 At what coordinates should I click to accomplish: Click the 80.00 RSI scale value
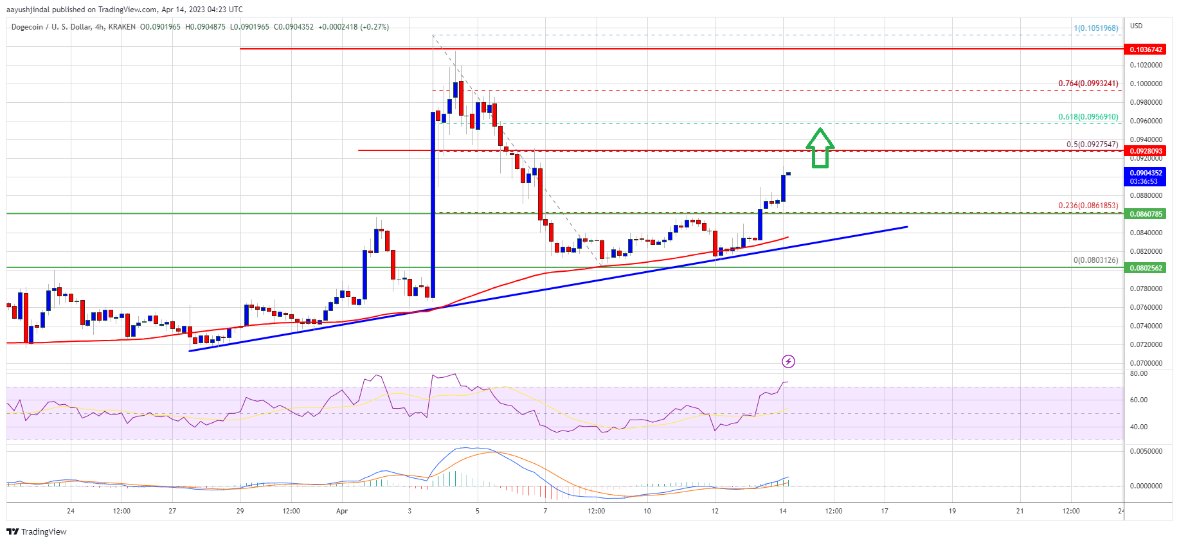[1138, 373]
